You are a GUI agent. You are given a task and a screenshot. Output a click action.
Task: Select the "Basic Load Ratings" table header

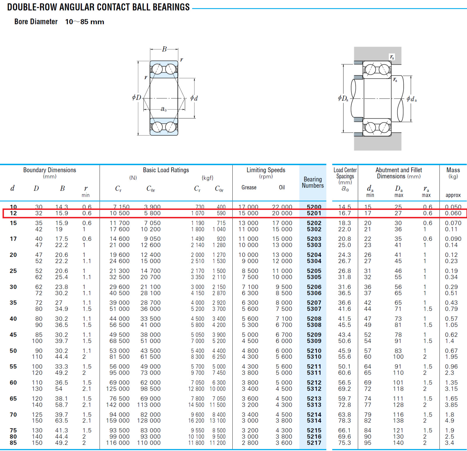pos(166,170)
